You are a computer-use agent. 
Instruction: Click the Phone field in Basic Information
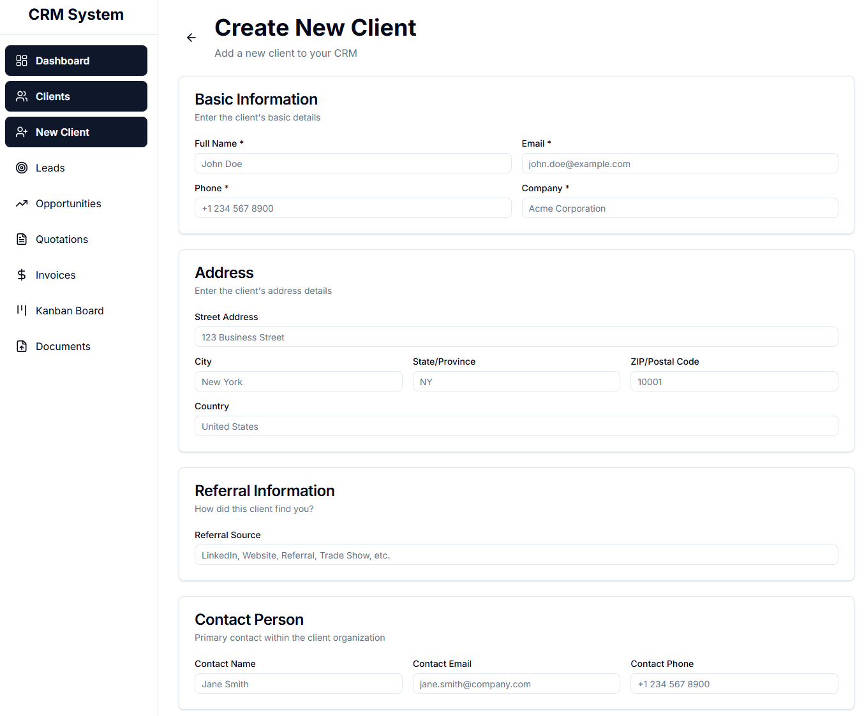tap(353, 208)
